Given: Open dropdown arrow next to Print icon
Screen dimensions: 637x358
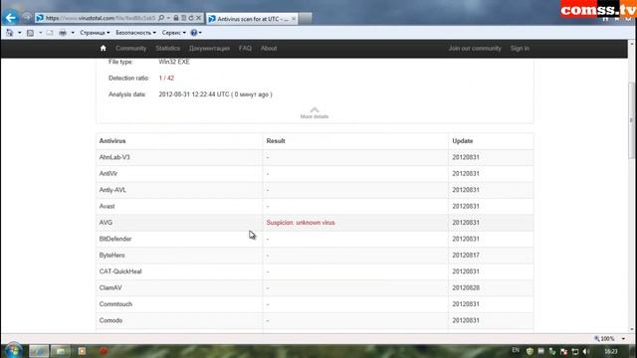Looking at the screenshot, I should point(73,33).
